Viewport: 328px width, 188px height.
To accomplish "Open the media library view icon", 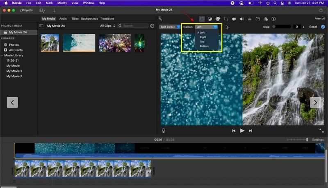I will pyautogui.click(x=42, y=10).
